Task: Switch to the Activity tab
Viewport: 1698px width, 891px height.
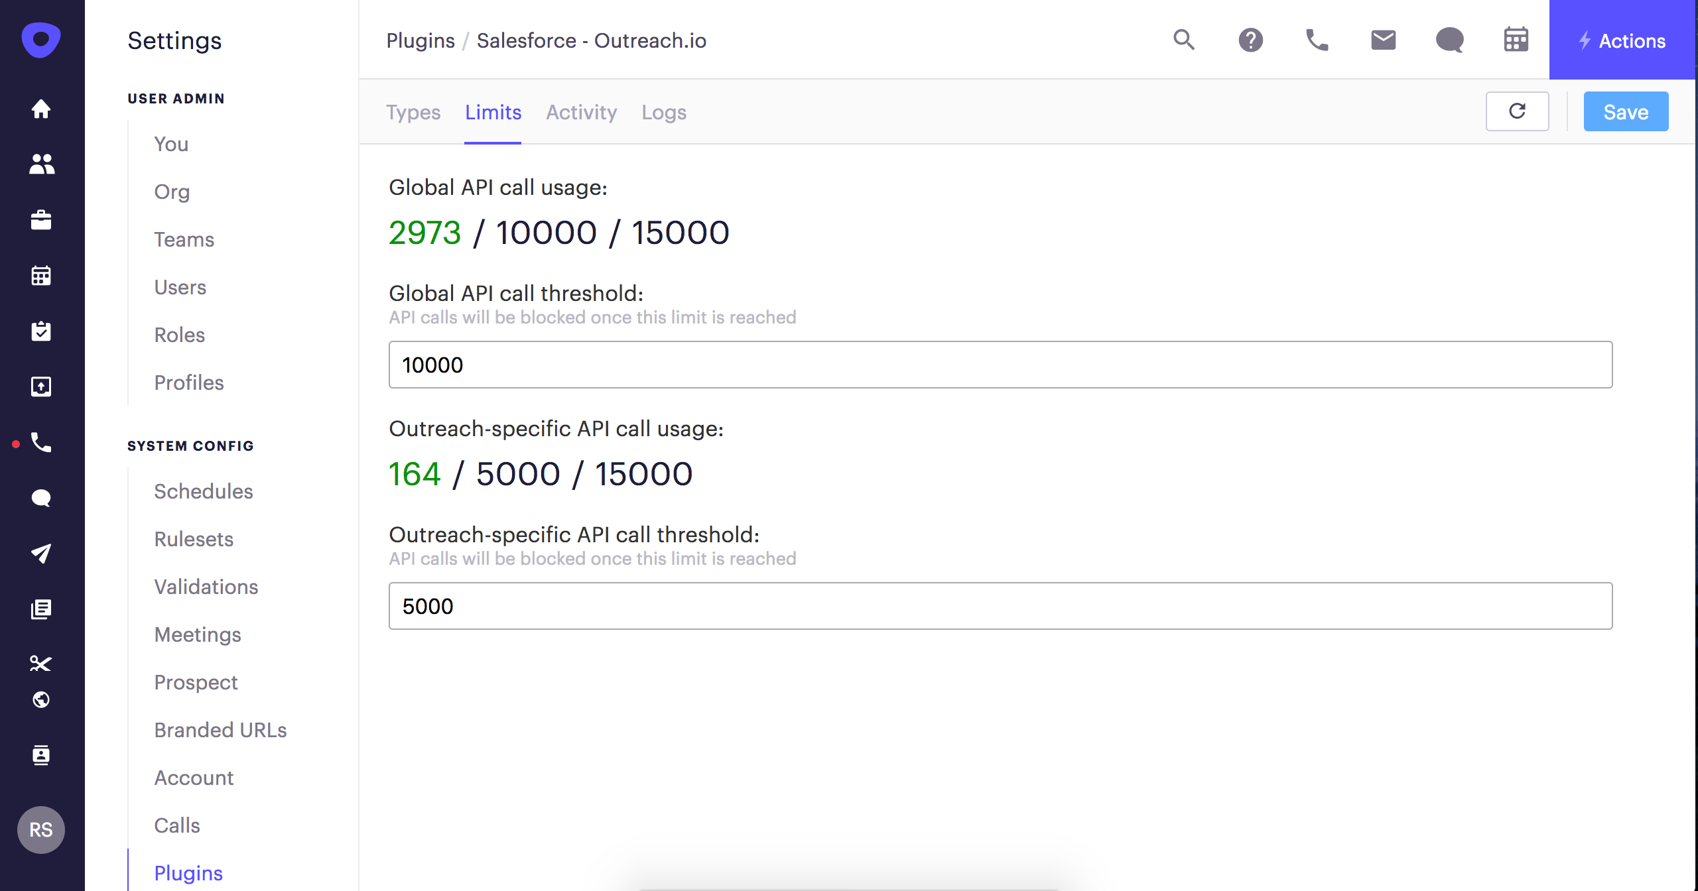Action: coord(580,112)
